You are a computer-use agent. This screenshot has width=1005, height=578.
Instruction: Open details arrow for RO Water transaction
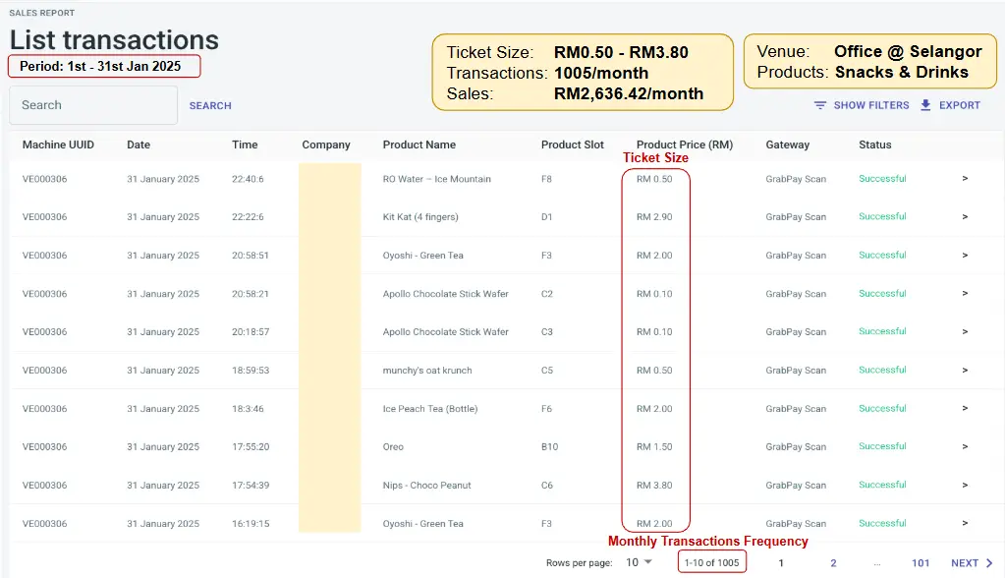coord(965,179)
